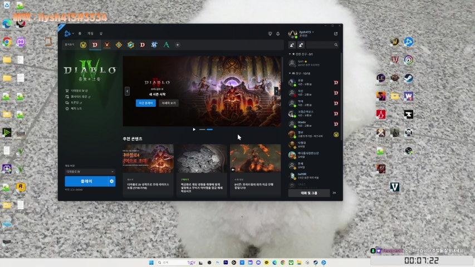Select friend be588 in friends list

[314, 176]
